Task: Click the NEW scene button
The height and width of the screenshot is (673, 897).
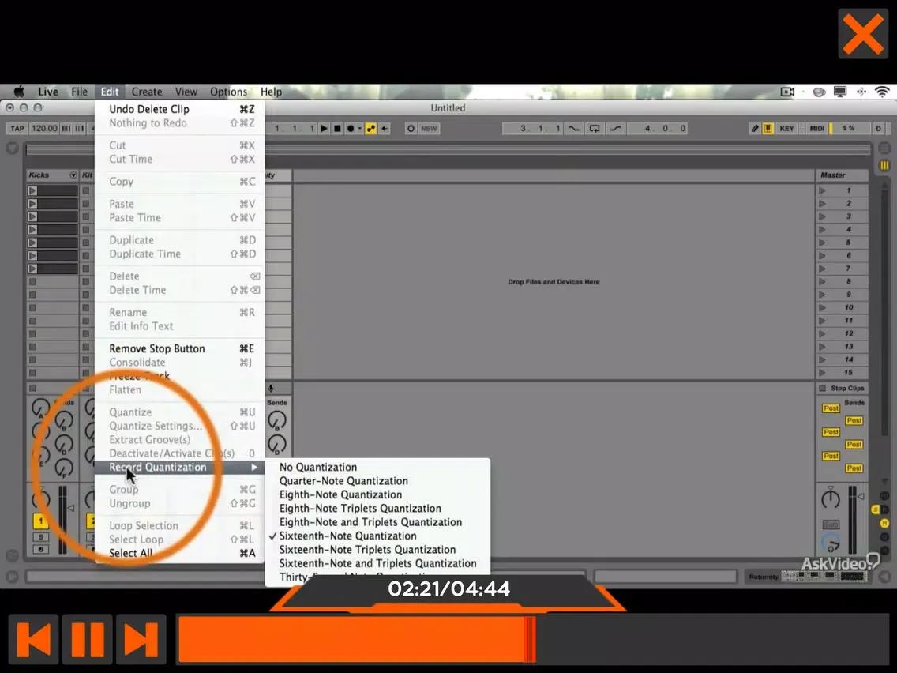Action: 429,128
